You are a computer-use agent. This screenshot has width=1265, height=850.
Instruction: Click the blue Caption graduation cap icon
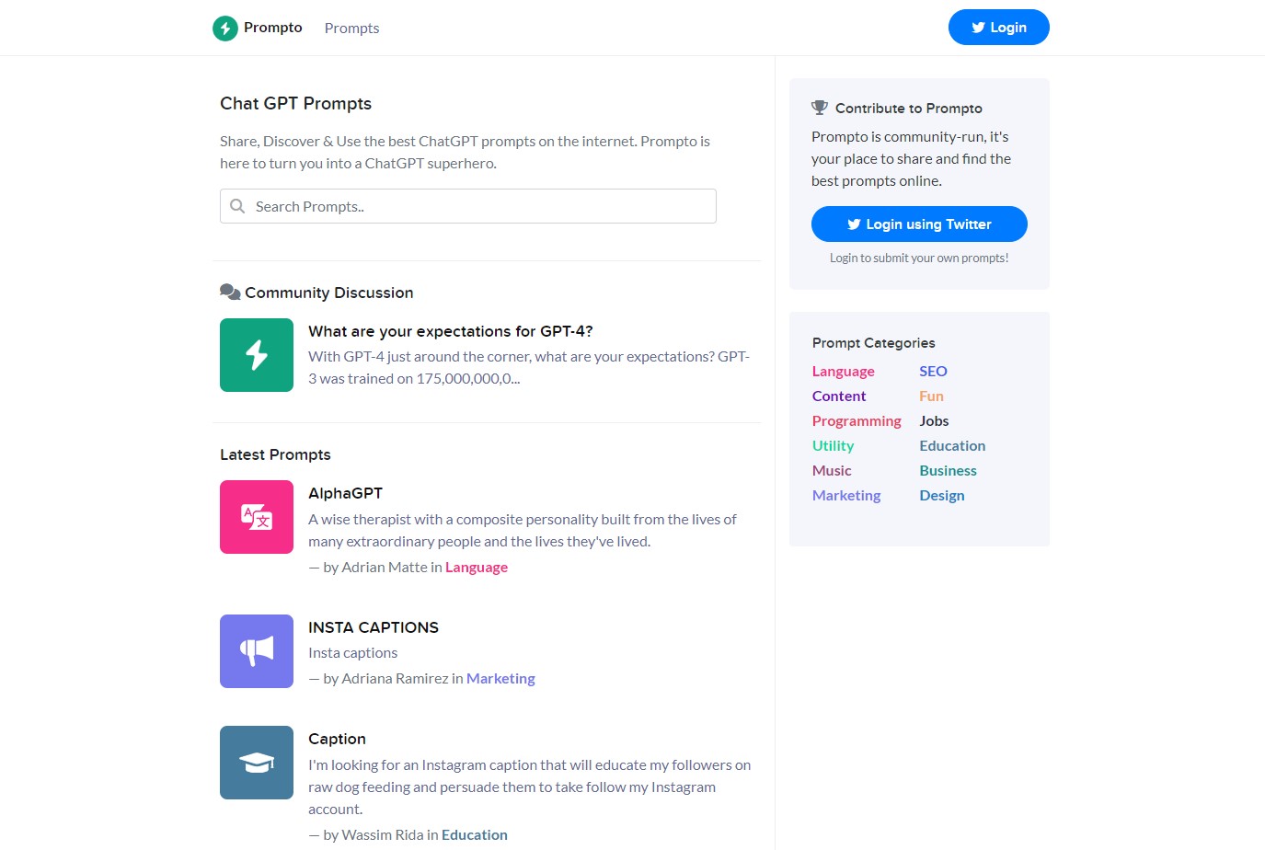(x=257, y=763)
